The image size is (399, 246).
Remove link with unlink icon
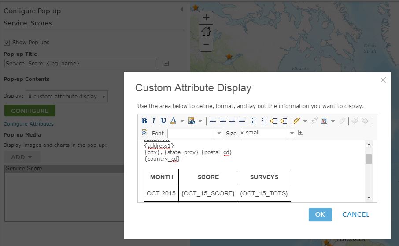click(x=314, y=121)
